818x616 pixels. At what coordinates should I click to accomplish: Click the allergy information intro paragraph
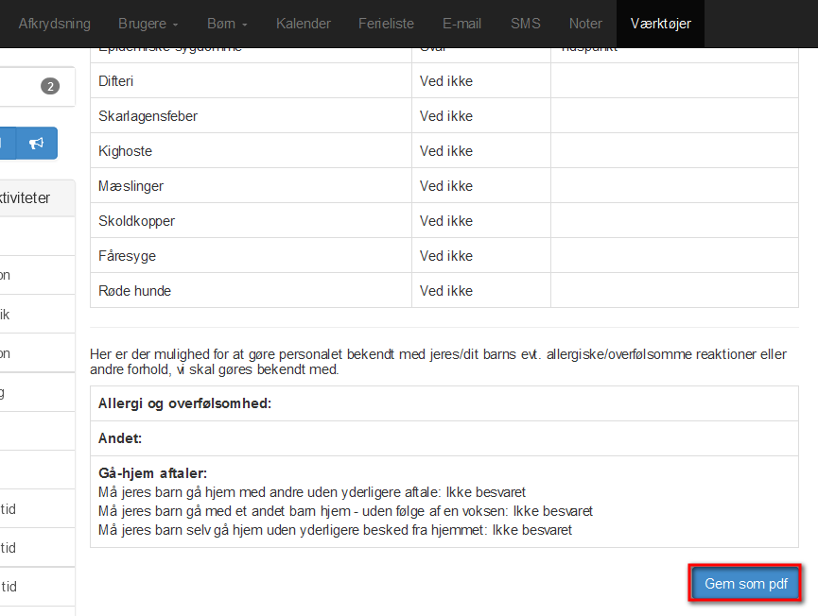[438, 362]
